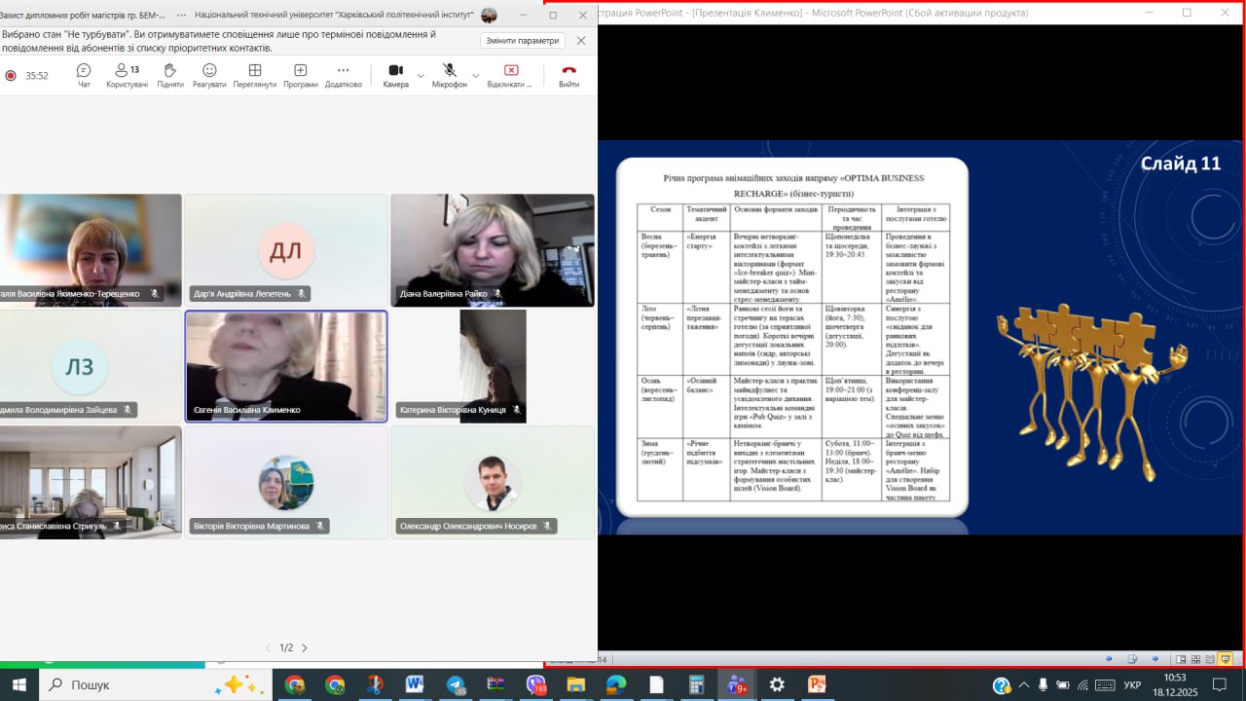Open Microsoft Edge from the taskbar
The width and height of the screenshot is (1246, 701).
tap(616, 684)
